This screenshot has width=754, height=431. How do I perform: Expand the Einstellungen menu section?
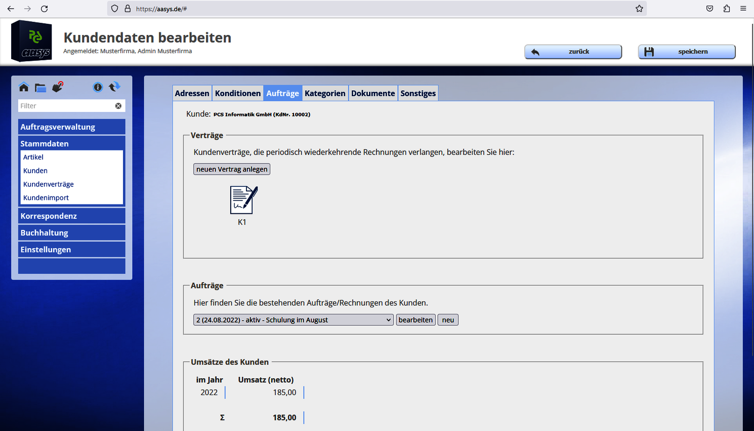click(x=72, y=249)
